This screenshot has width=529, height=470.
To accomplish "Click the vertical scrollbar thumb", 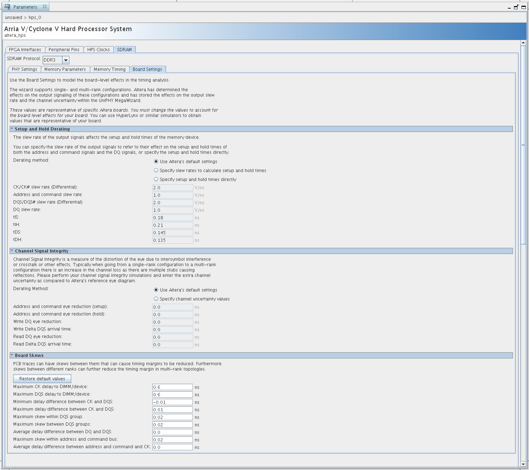I will tap(523, 145).
